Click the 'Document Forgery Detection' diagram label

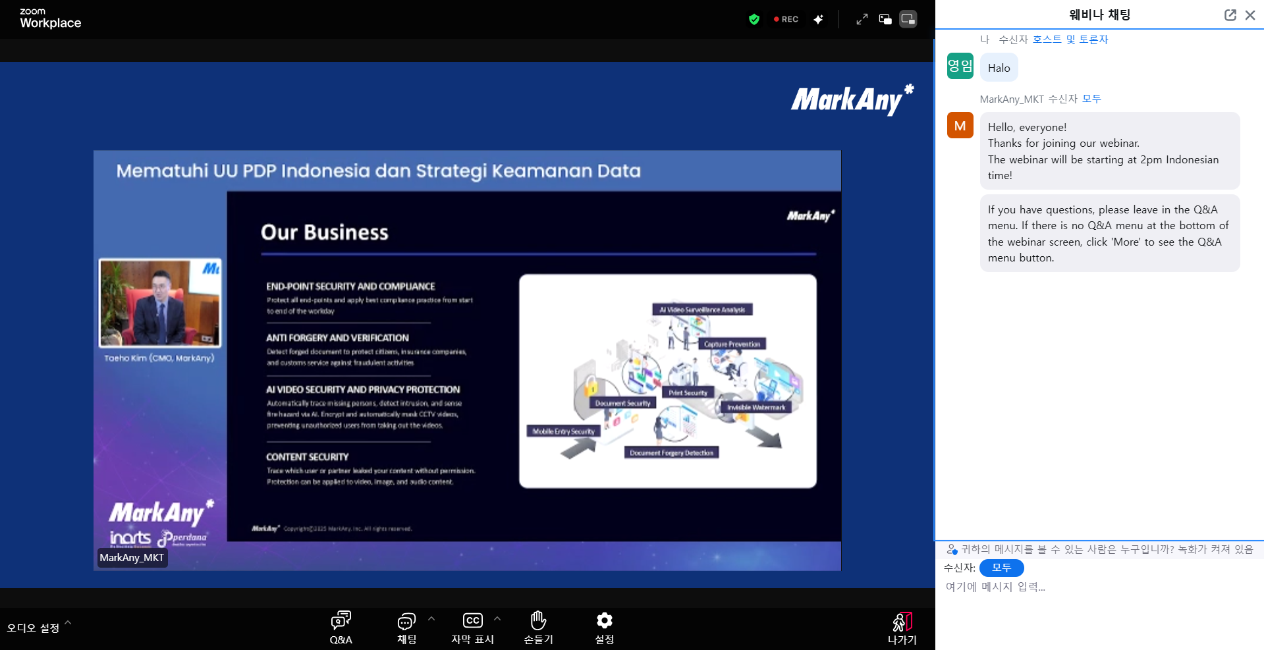(671, 452)
